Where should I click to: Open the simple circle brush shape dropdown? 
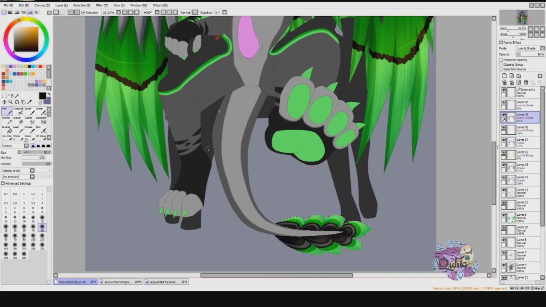pos(18,171)
